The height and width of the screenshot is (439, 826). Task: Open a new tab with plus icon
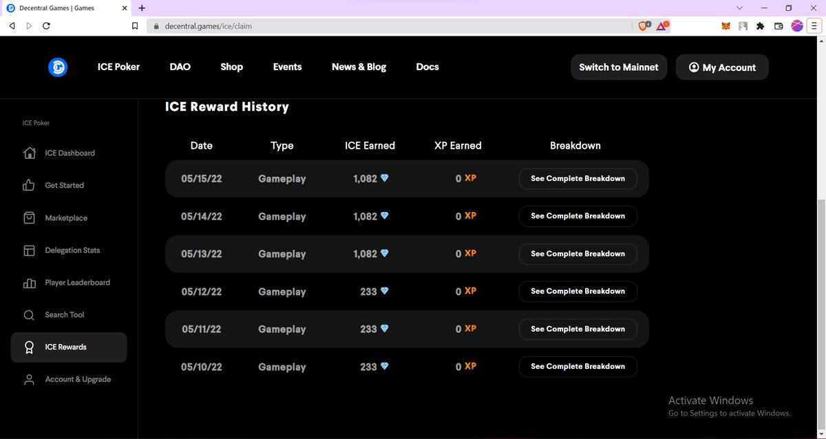(x=142, y=8)
